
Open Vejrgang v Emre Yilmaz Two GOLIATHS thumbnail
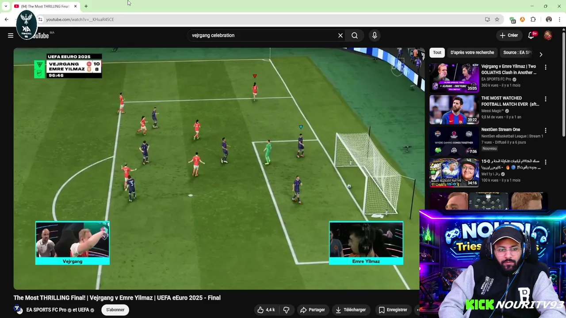point(454,77)
